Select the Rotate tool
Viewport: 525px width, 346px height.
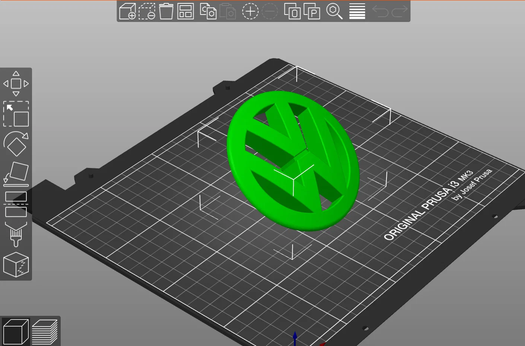tap(16, 144)
